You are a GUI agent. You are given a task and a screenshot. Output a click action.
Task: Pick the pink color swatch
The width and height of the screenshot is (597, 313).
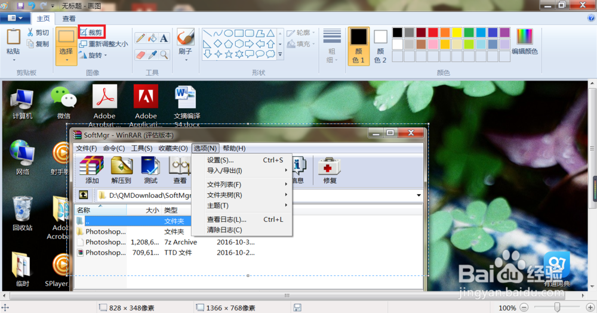[433, 45]
